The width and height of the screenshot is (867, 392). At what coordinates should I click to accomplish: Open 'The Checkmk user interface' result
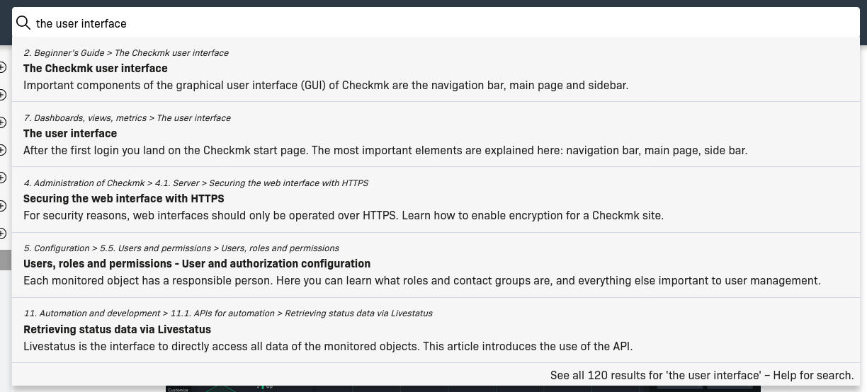[96, 69]
